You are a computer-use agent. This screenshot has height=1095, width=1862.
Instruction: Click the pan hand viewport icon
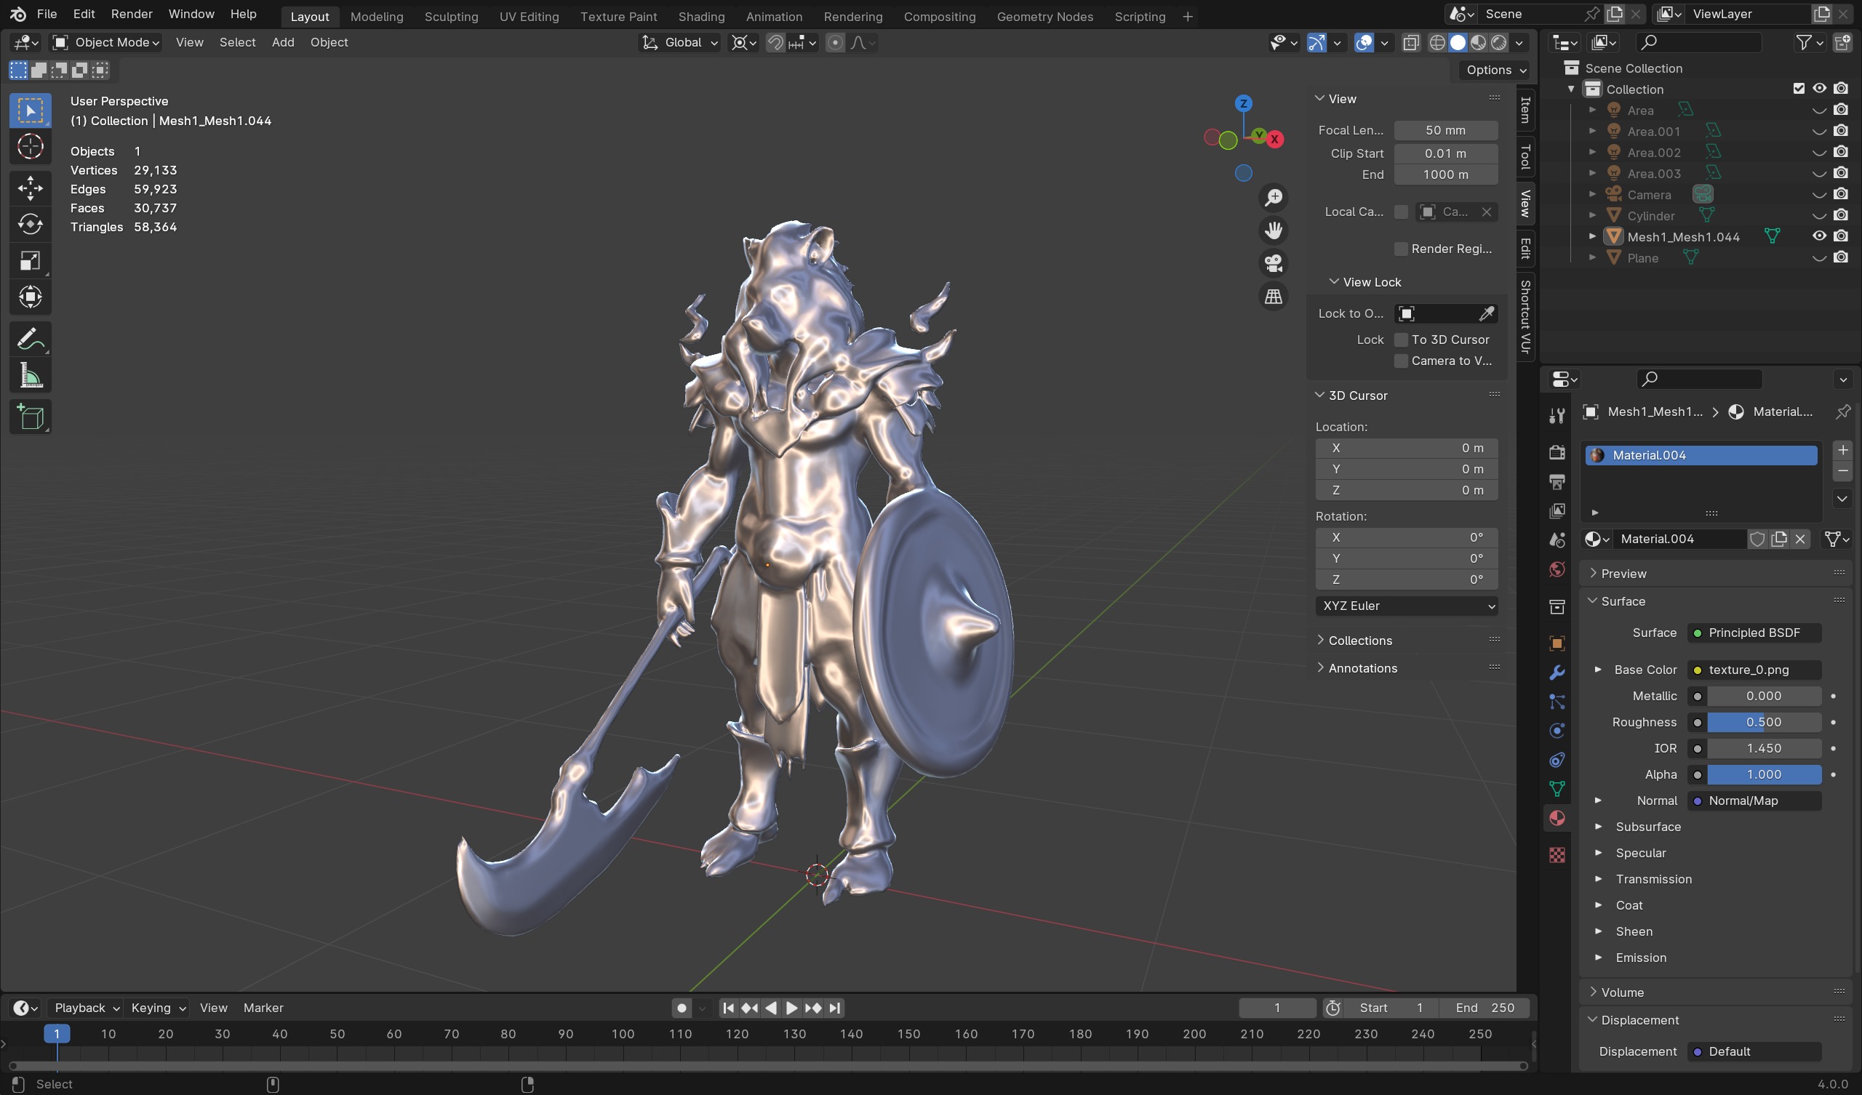point(1273,230)
